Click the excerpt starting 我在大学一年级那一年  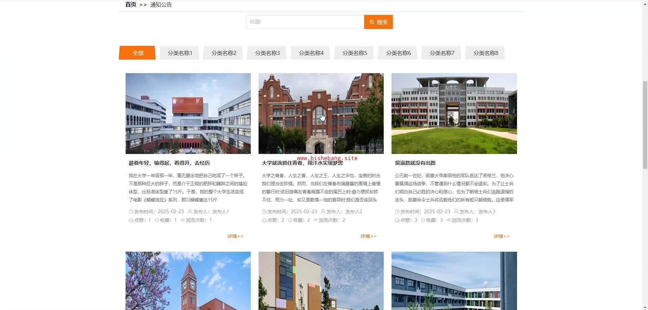188,188
